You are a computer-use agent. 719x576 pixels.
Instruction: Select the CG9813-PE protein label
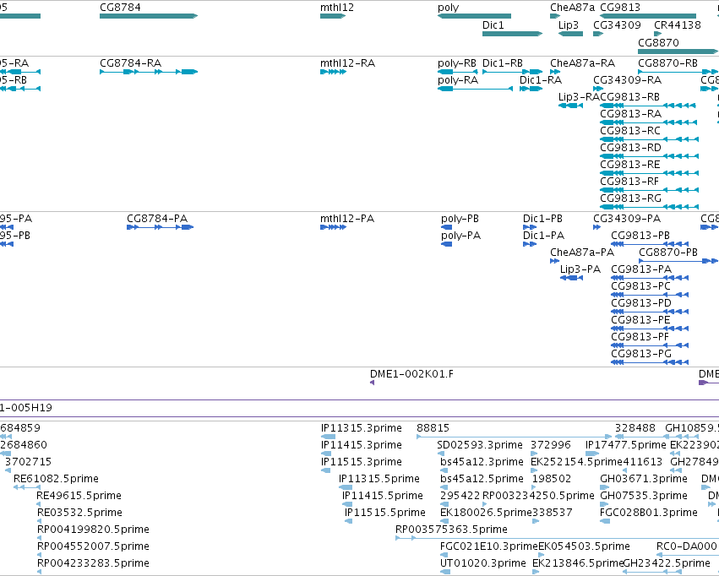tap(640, 320)
